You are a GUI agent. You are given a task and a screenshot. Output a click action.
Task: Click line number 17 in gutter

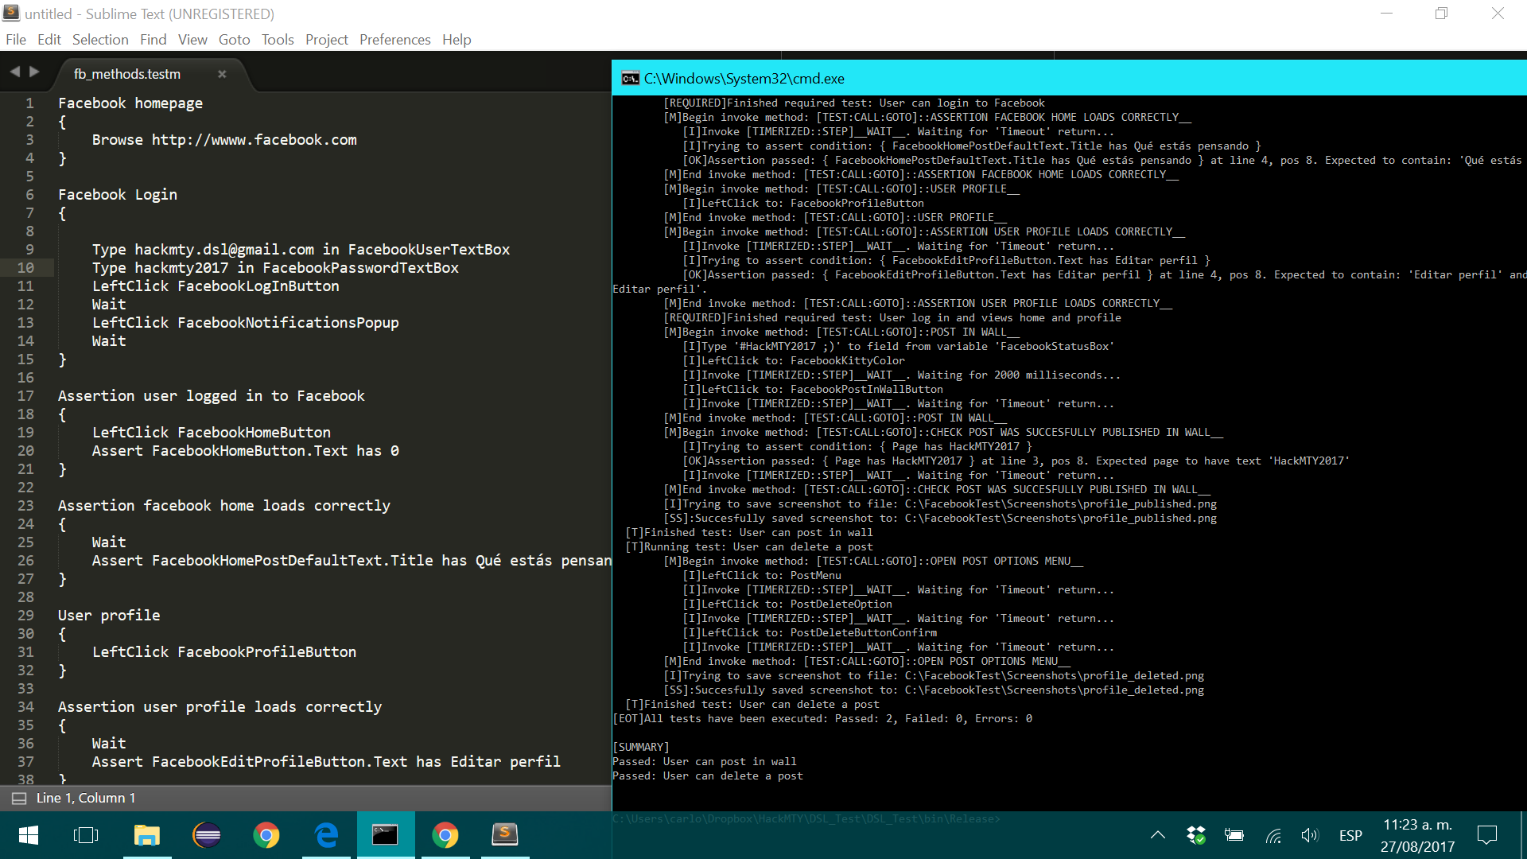tap(25, 396)
